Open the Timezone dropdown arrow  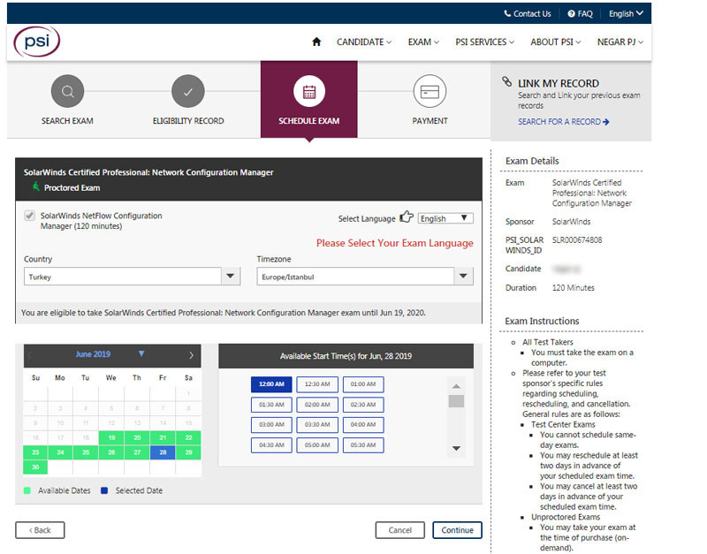(463, 276)
